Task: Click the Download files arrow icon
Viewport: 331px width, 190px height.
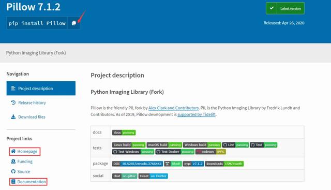Action: 13,116
